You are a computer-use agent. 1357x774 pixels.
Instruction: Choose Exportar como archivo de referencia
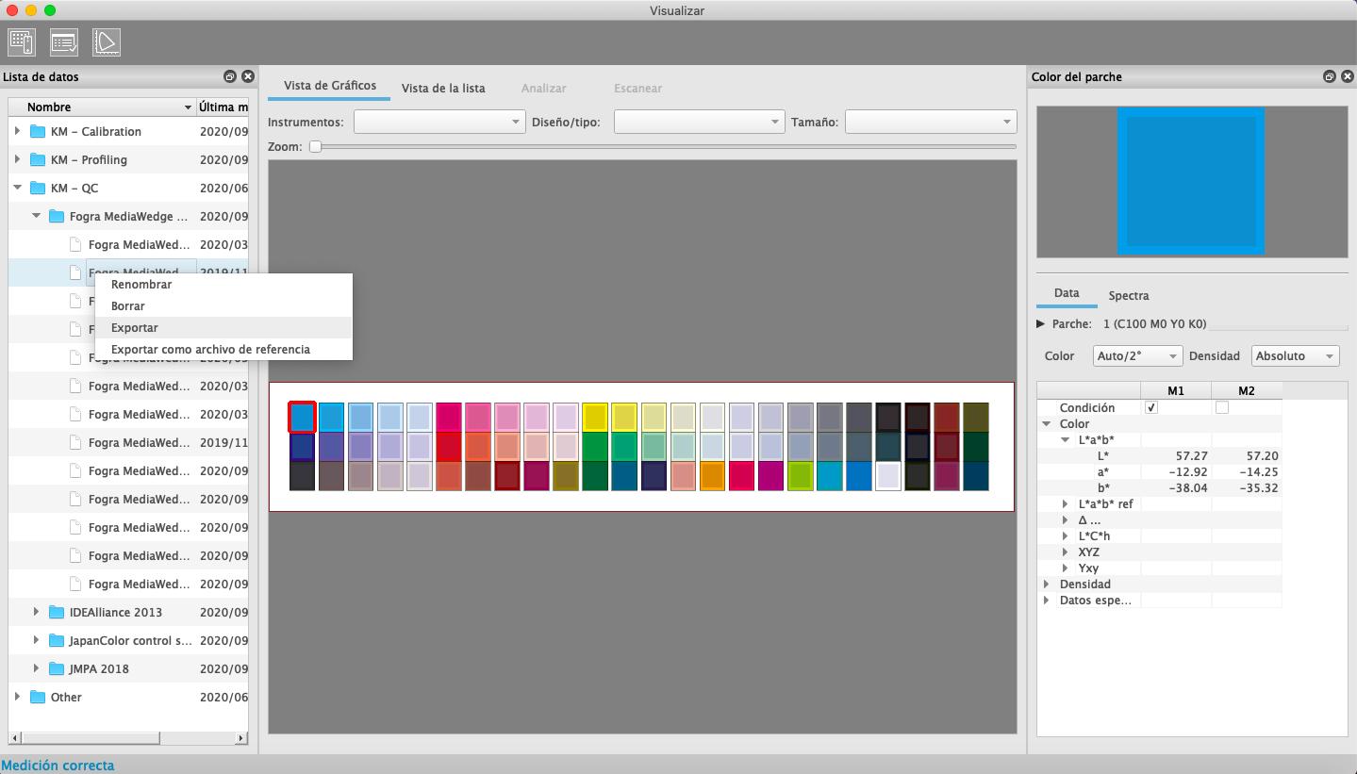tap(223, 349)
